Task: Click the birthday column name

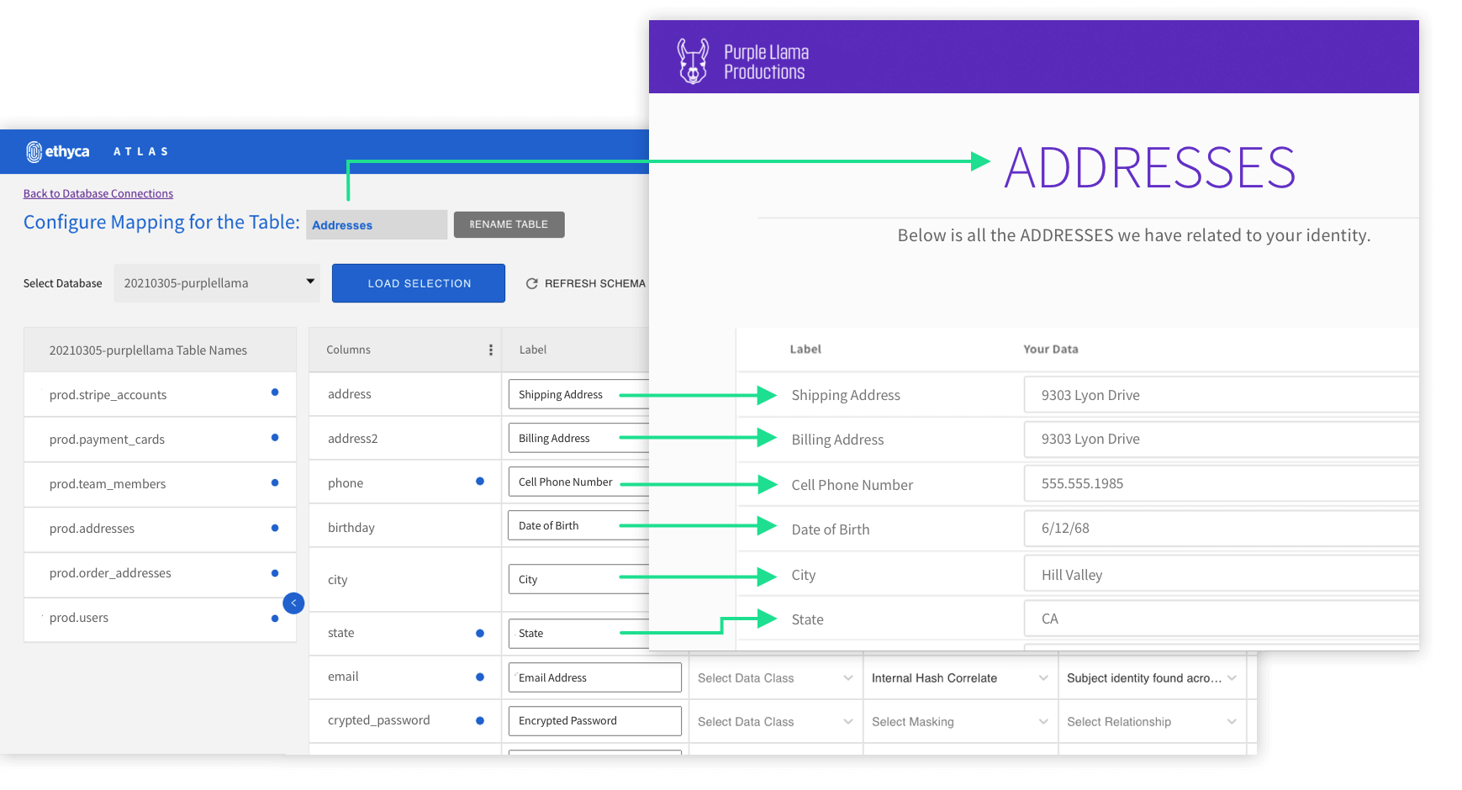Action: pos(351,528)
